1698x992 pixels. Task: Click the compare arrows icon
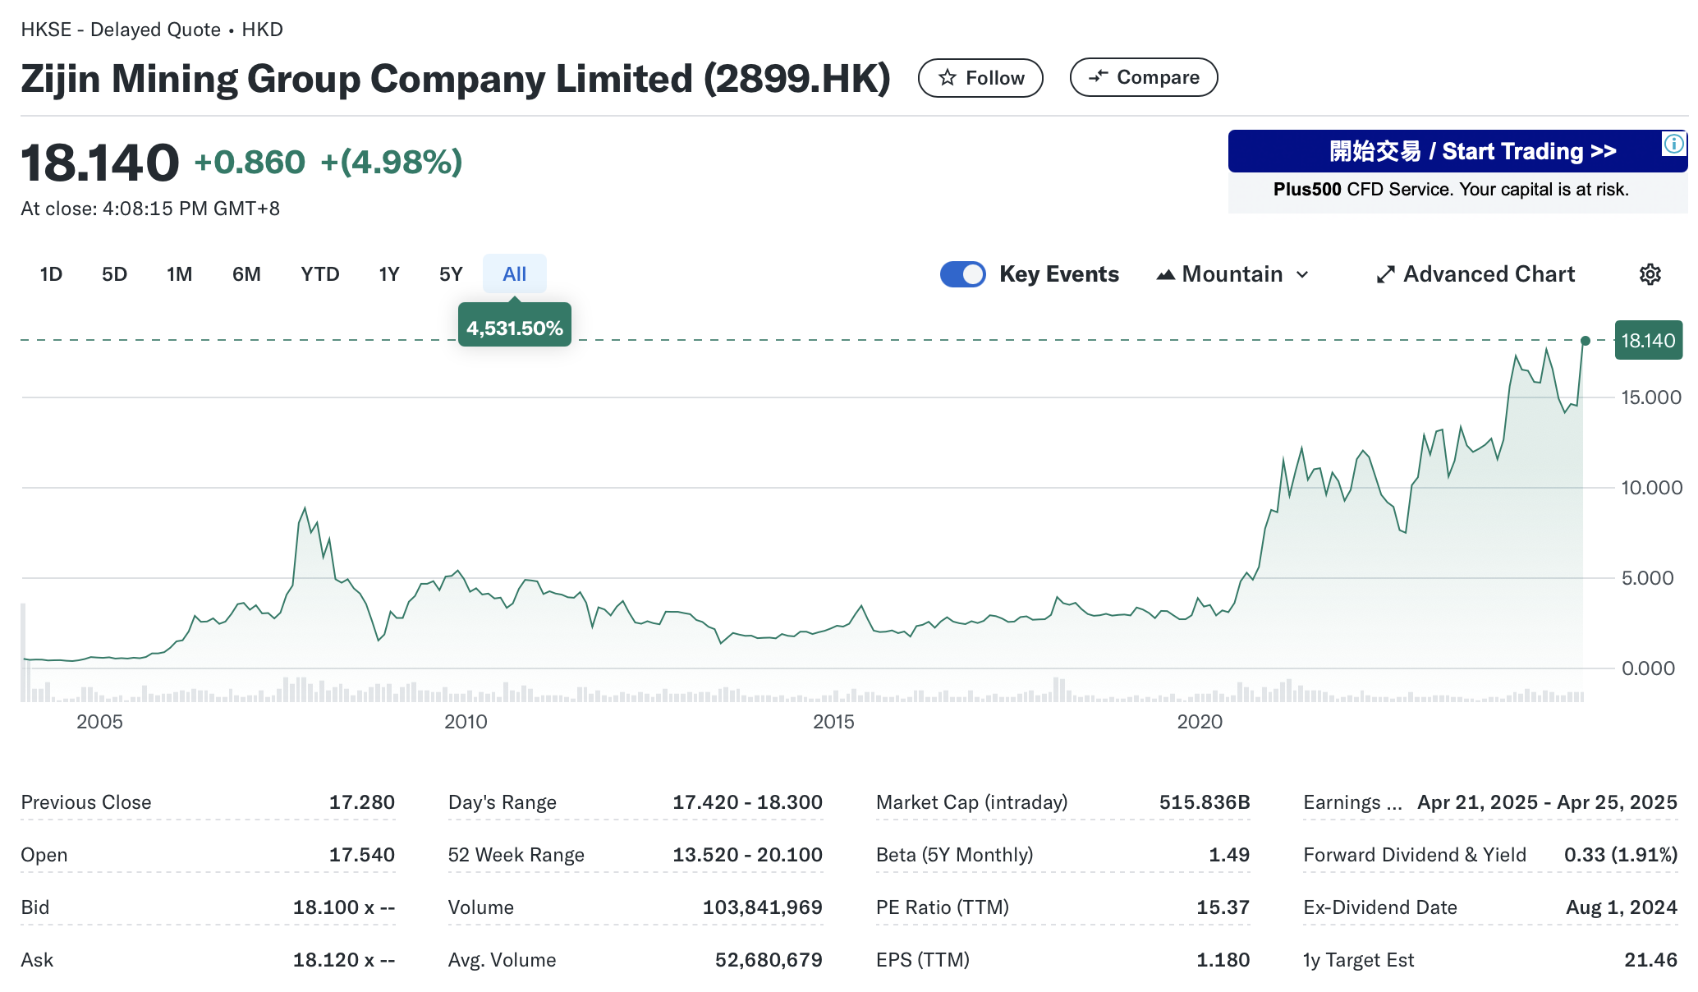coord(1098,77)
